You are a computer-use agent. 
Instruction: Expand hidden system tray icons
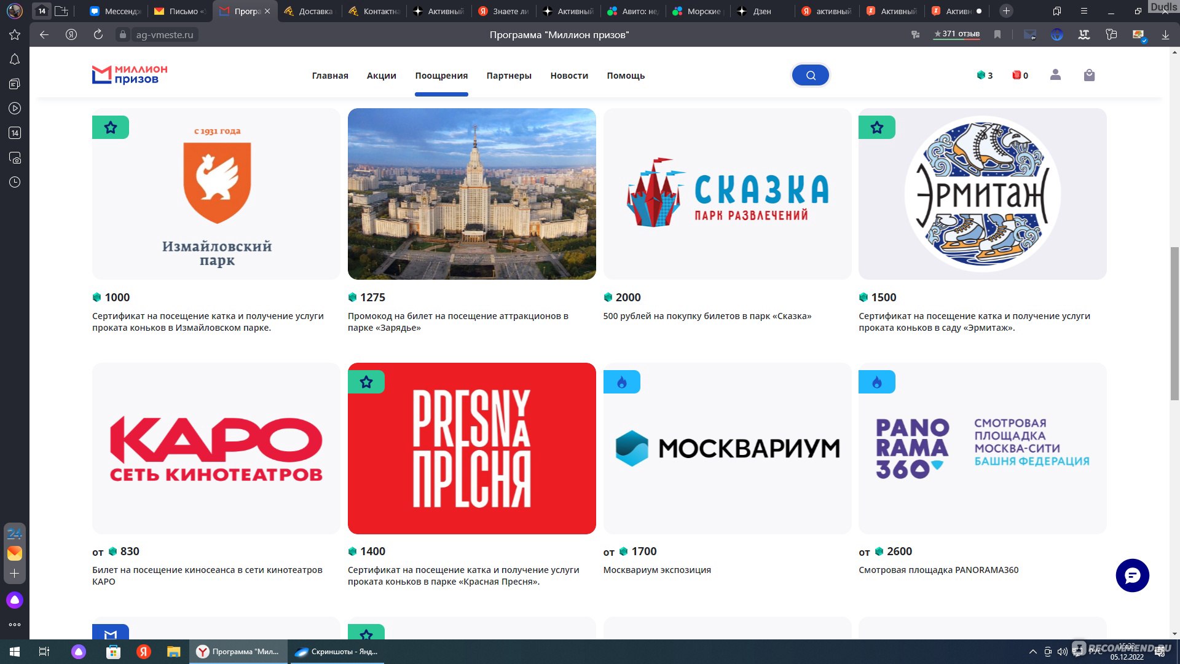[1033, 652]
